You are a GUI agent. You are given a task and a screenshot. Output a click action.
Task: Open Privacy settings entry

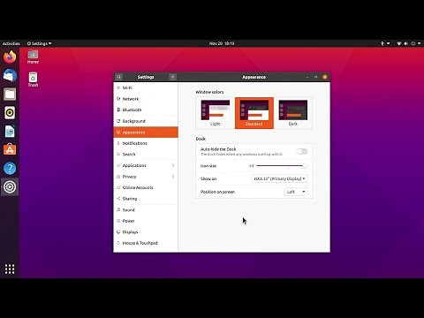146,177
